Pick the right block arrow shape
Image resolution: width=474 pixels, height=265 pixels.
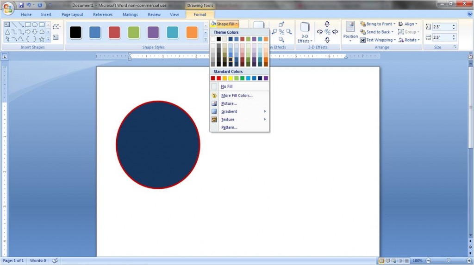click(x=28, y=32)
